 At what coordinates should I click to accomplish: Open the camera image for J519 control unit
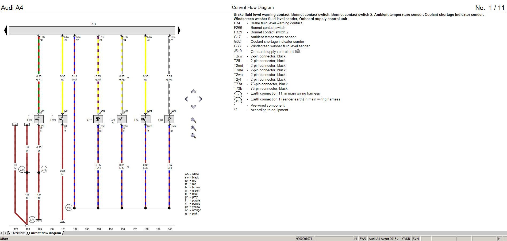(298, 51)
